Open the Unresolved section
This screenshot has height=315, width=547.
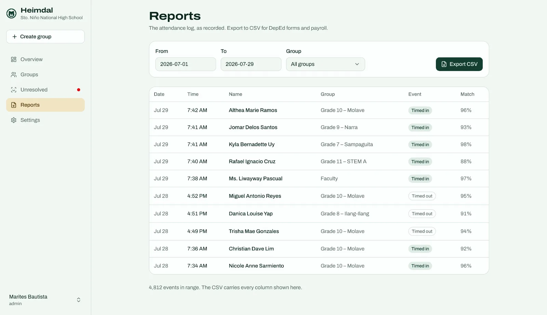click(x=45, y=90)
